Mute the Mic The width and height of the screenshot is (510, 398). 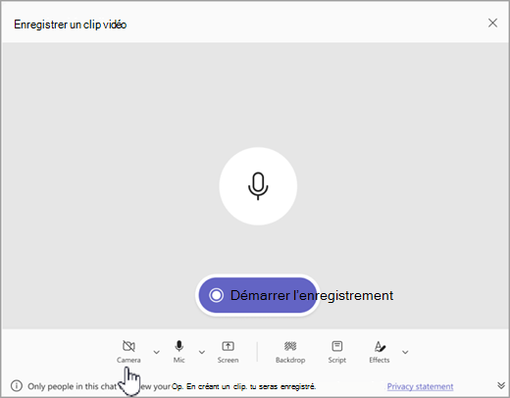(178, 352)
